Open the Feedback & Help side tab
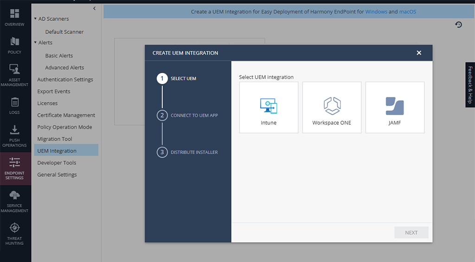The height and width of the screenshot is (262, 475). pos(470,85)
